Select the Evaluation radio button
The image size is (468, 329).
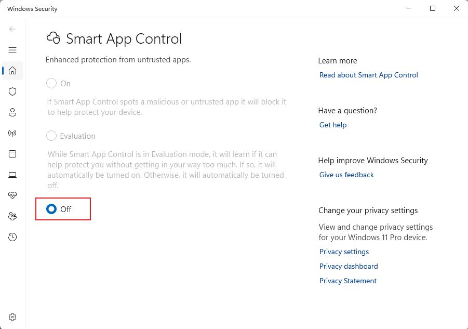tap(51, 136)
